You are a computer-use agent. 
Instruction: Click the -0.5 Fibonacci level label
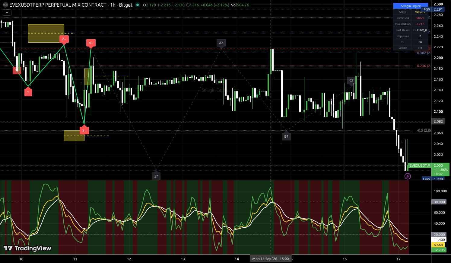pos(424,130)
